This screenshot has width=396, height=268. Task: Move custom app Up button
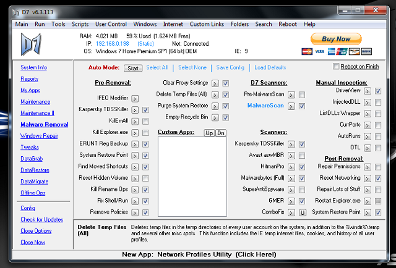click(x=209, y=133)
